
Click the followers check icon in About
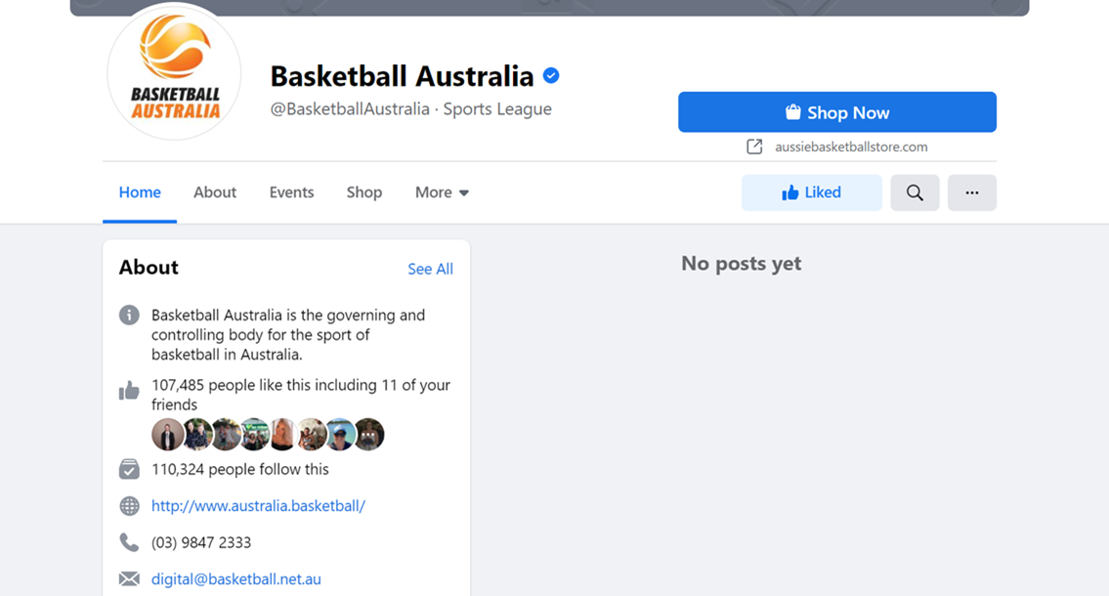tap(129, 469)
